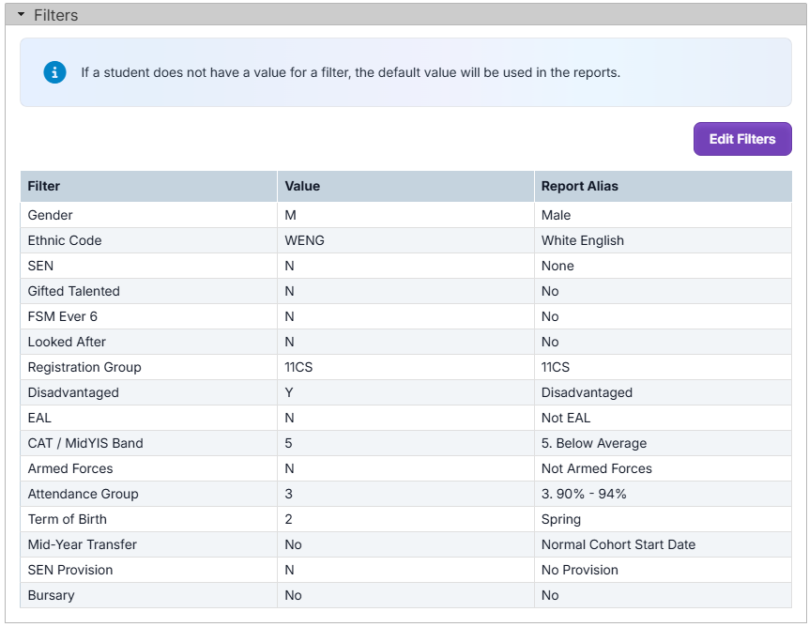Select the No Provision alias cell
809x627 pixels.
579,570
